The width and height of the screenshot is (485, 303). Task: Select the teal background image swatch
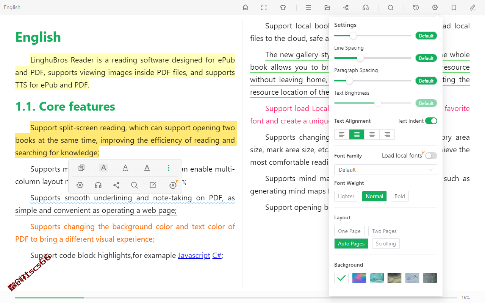coord(377,278)
